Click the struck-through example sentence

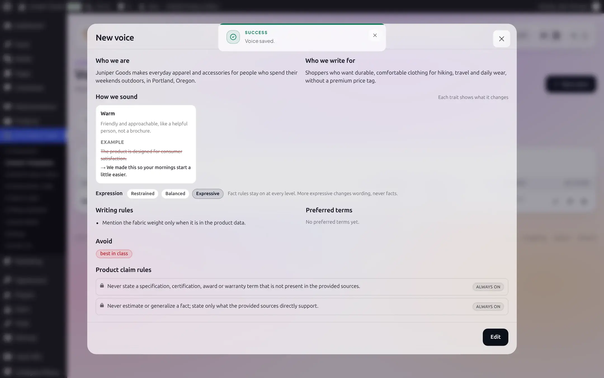point(141,155)
